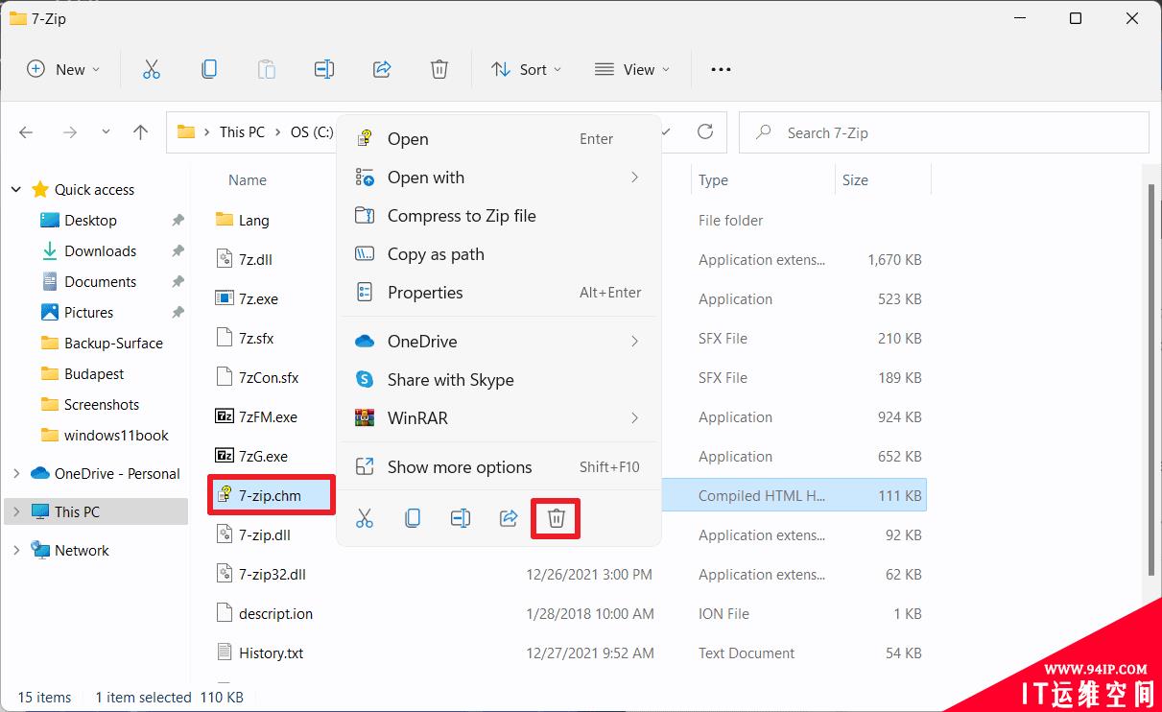Click This PC in the address bar

[242, 132]
